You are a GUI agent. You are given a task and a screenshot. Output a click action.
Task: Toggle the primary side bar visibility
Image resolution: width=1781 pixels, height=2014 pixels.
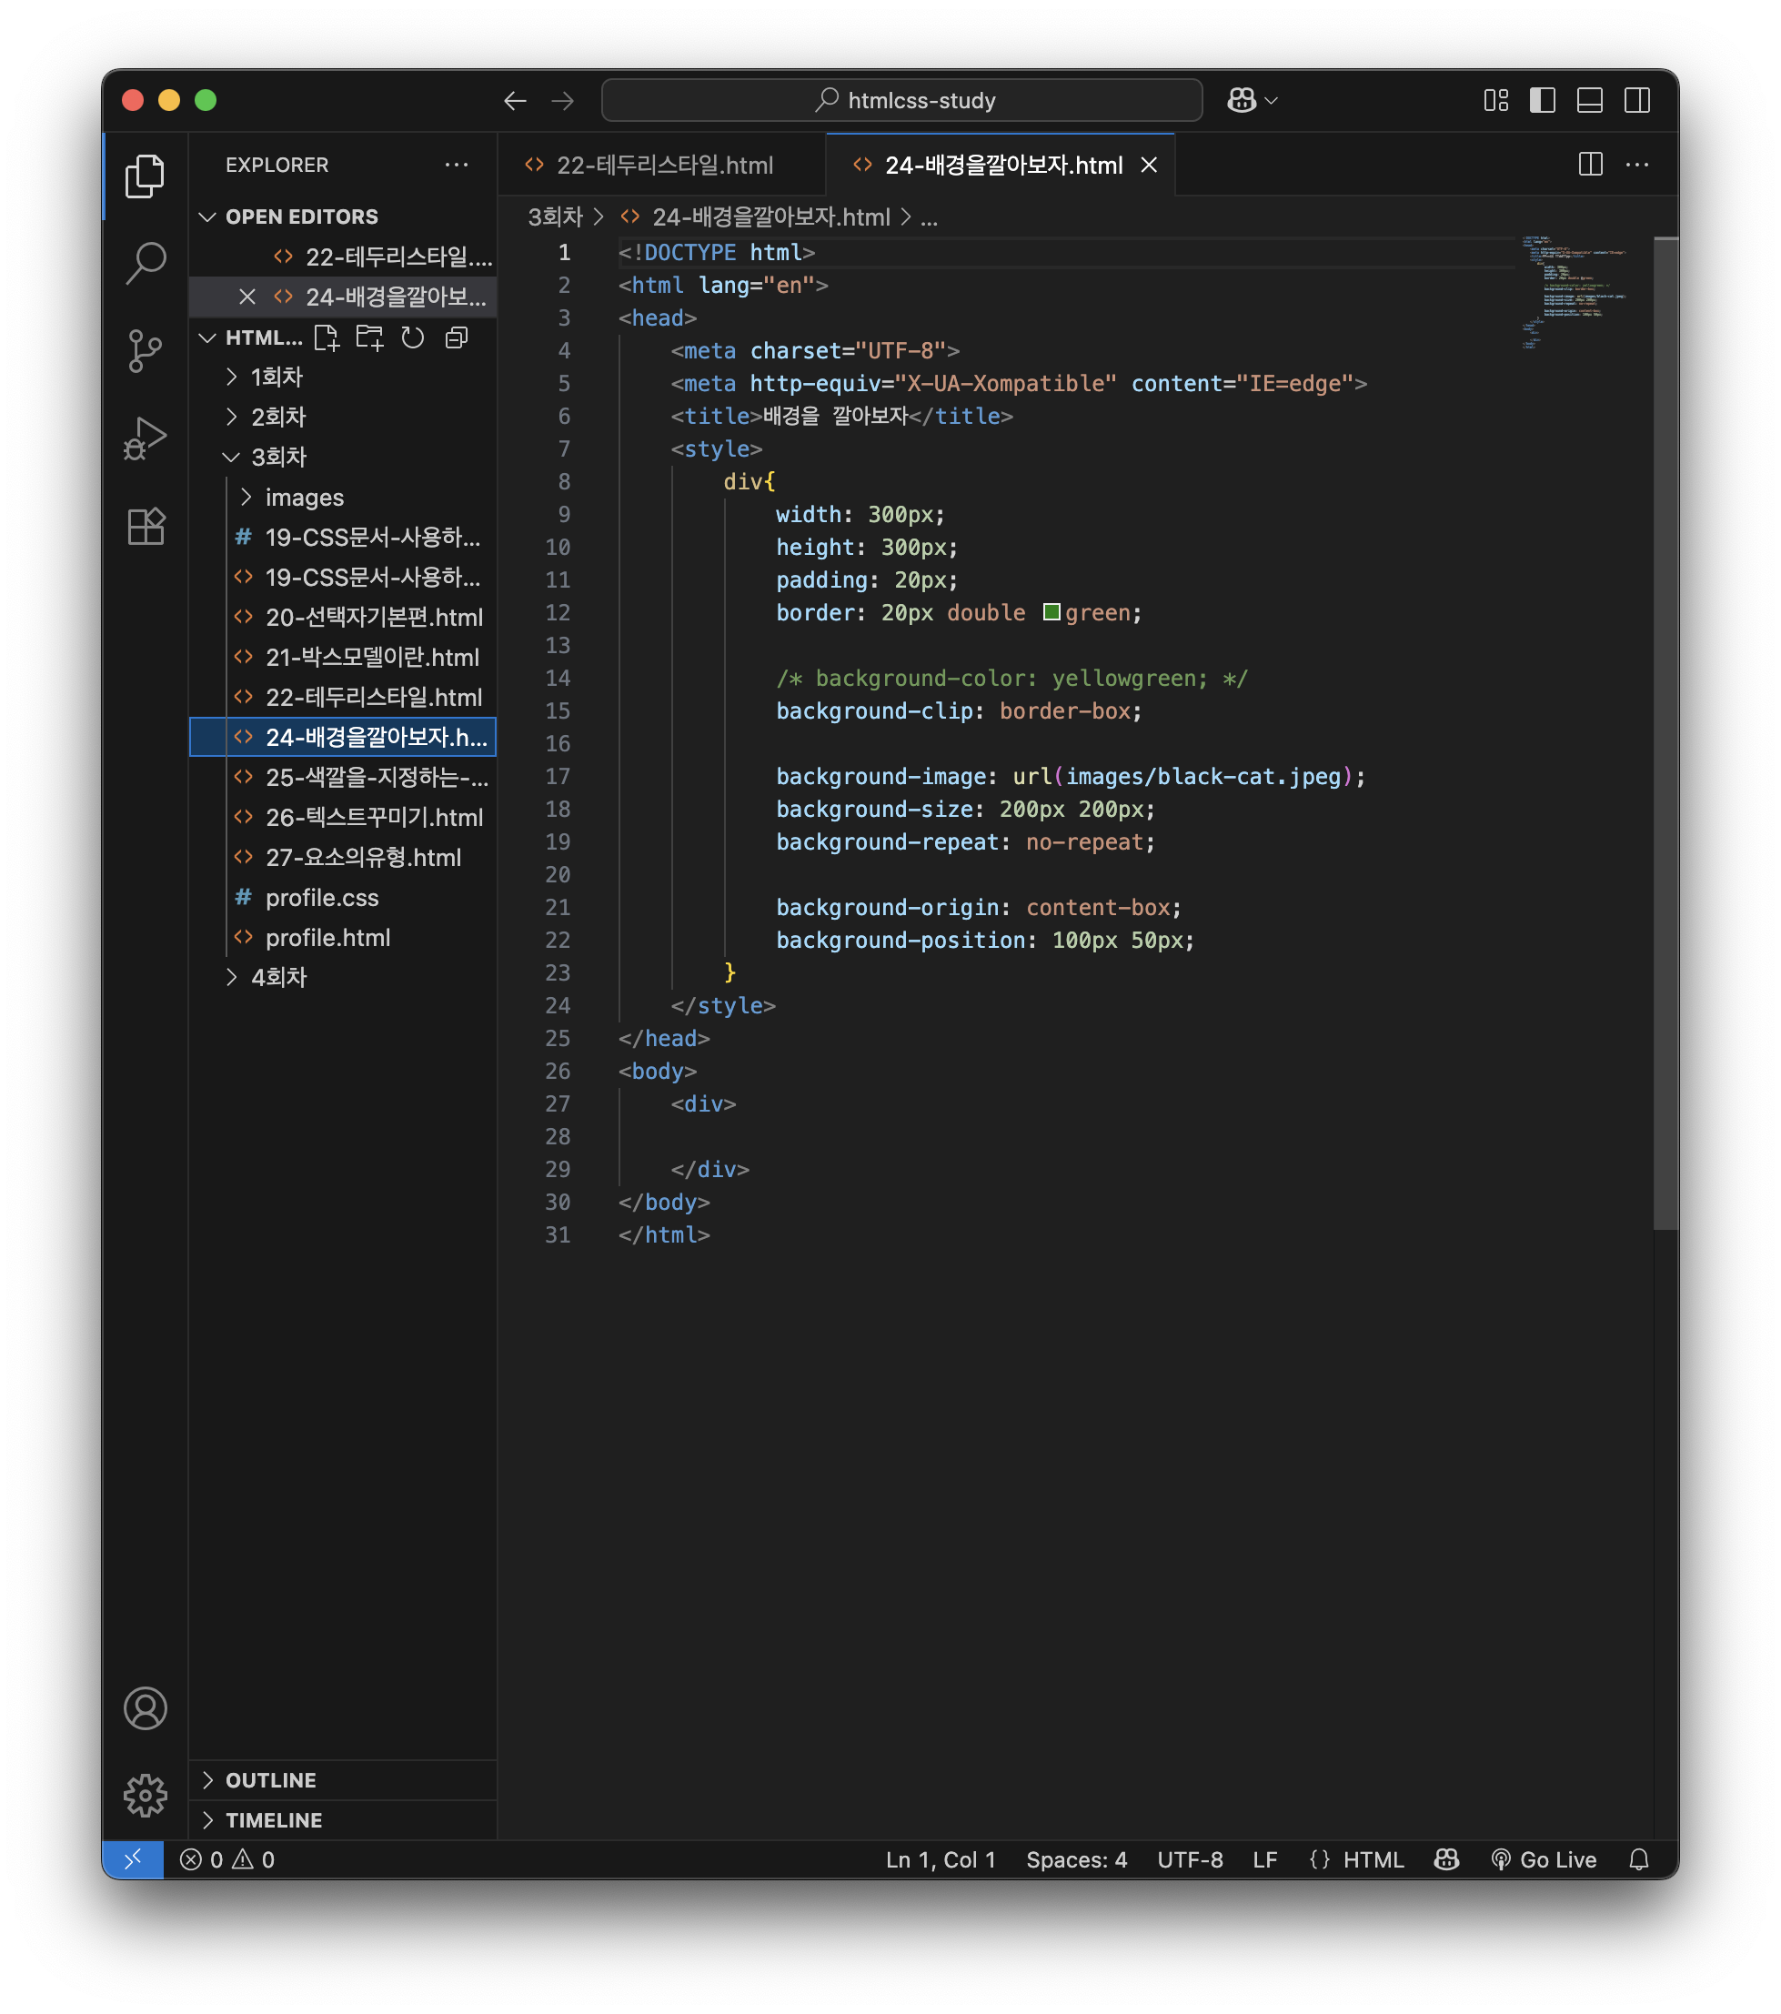[x=1542, y=100]
